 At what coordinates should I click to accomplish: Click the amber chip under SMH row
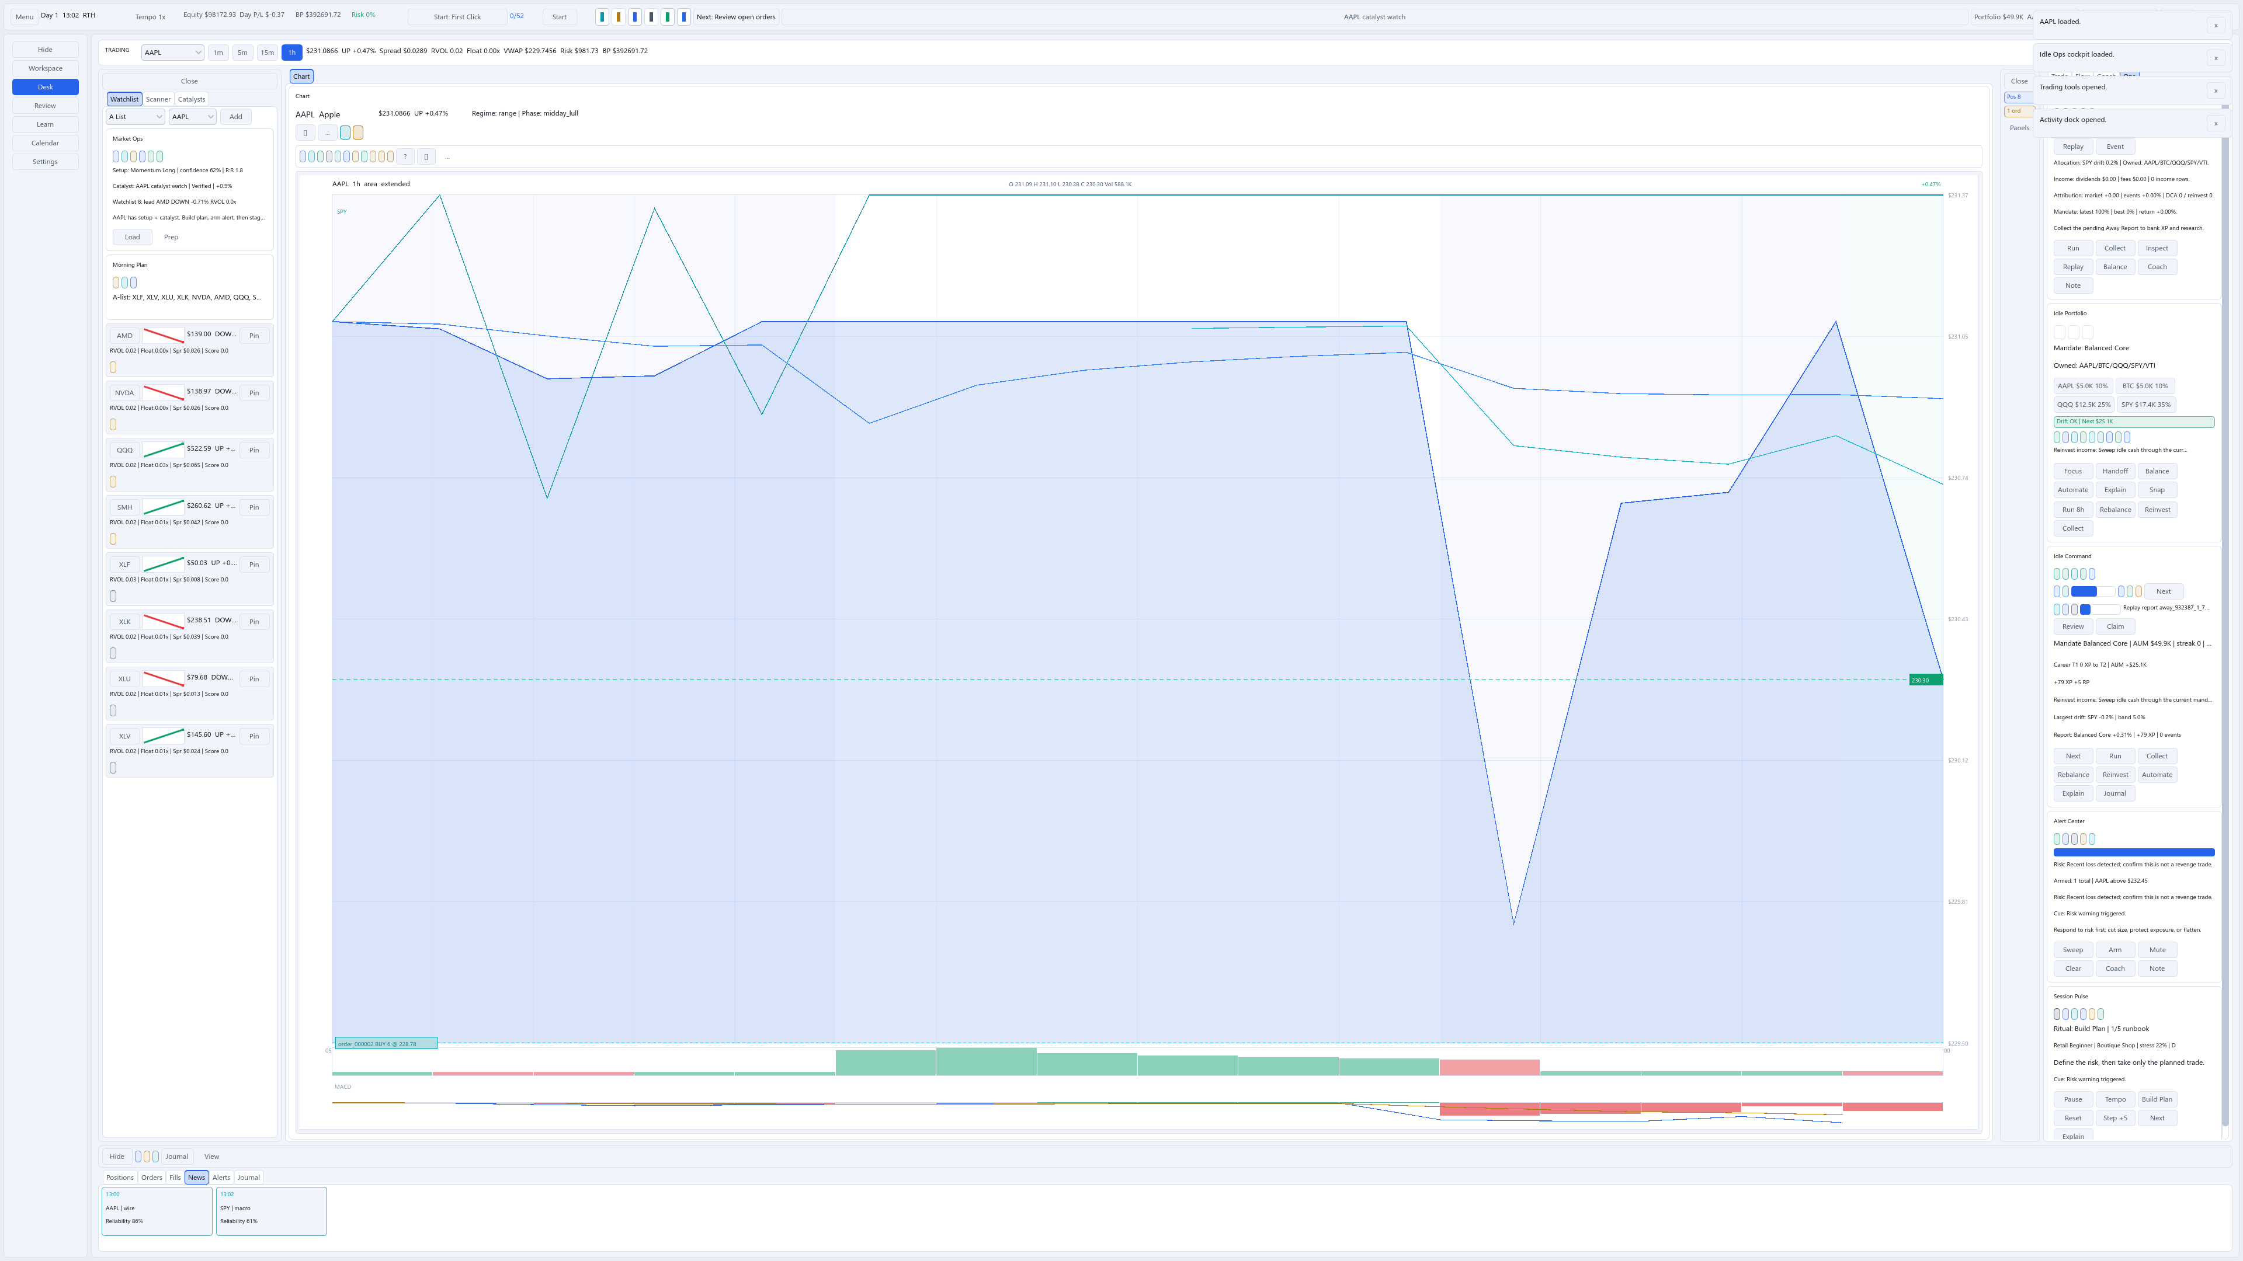pos(113,539)
